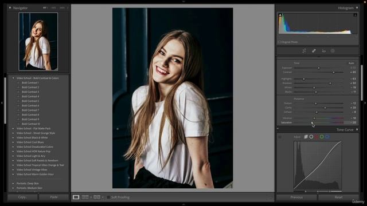Collapse the Histogram panel
Screen dimensions: 367x206
pyautogui.click(x=357, y=7)
